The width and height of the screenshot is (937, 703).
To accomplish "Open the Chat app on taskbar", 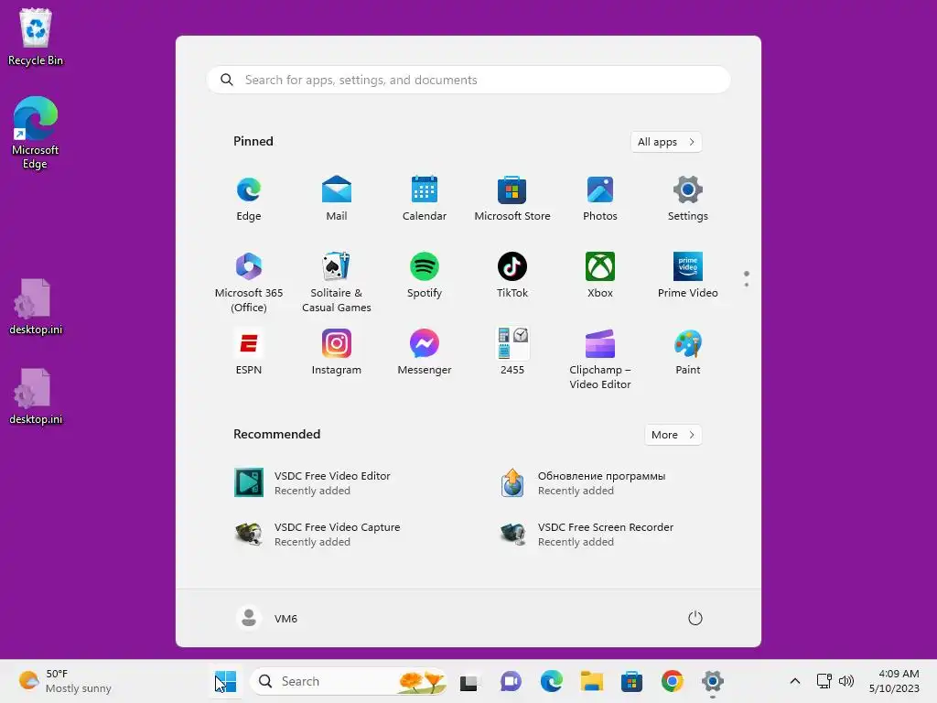I will 511,681.
